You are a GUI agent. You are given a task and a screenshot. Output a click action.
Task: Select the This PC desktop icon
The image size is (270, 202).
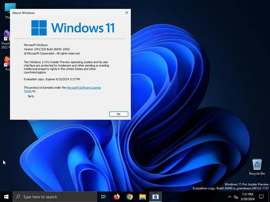8,11
